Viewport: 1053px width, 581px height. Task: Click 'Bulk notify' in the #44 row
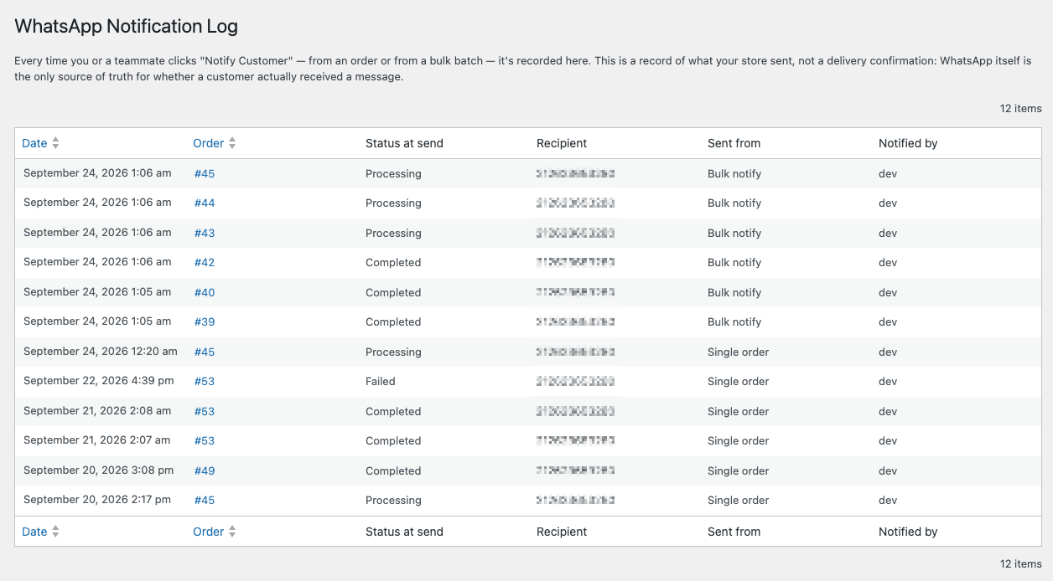point(734,203)
